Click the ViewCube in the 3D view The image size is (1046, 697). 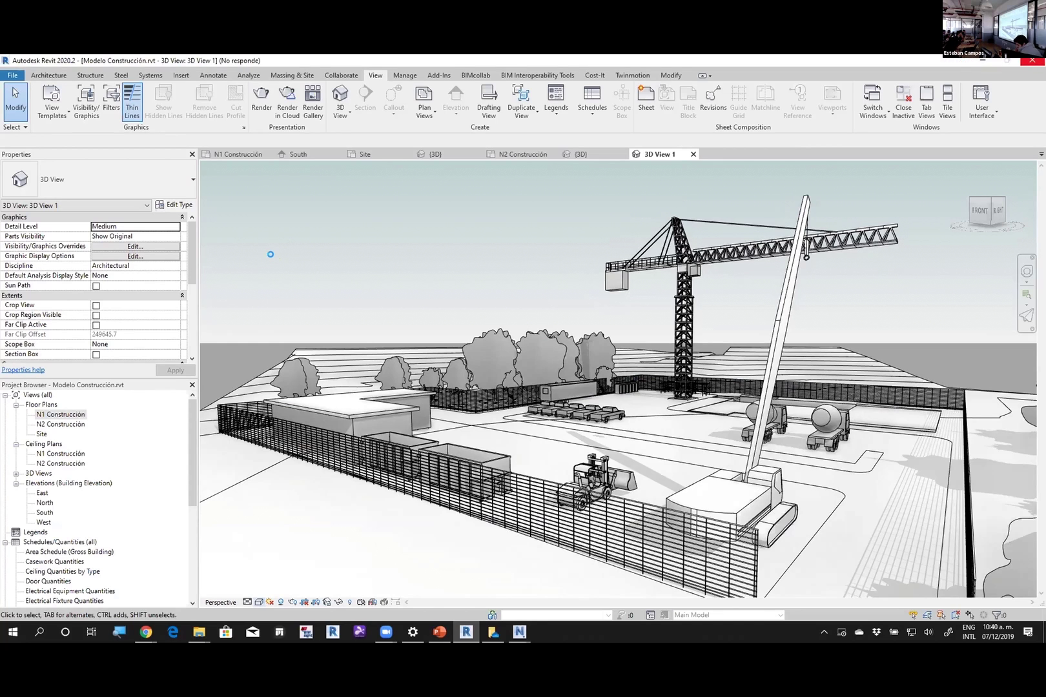coord(987,211)
